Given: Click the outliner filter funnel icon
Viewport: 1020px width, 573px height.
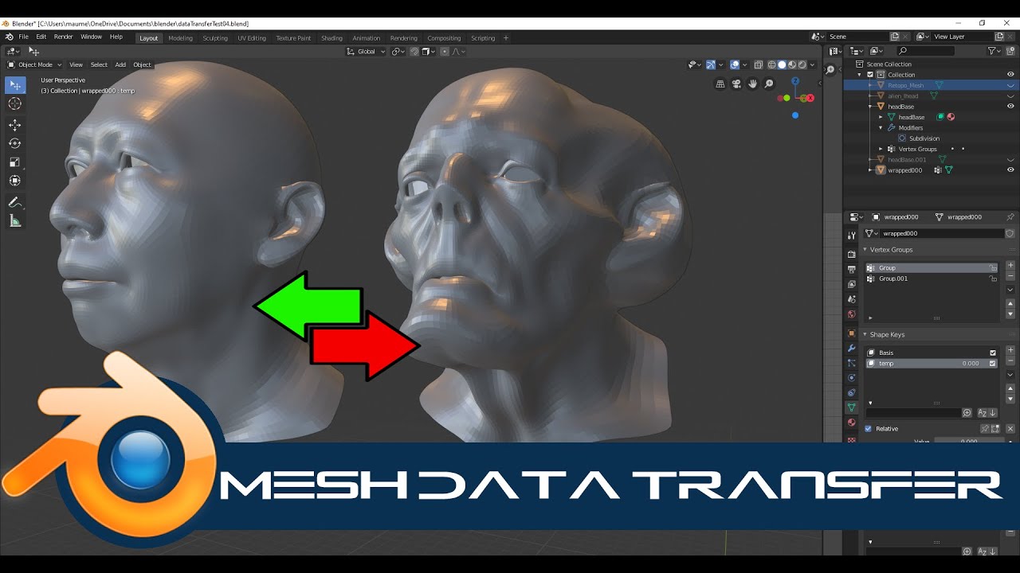Looking at the screenshot, I should click(x=991, y=50).
